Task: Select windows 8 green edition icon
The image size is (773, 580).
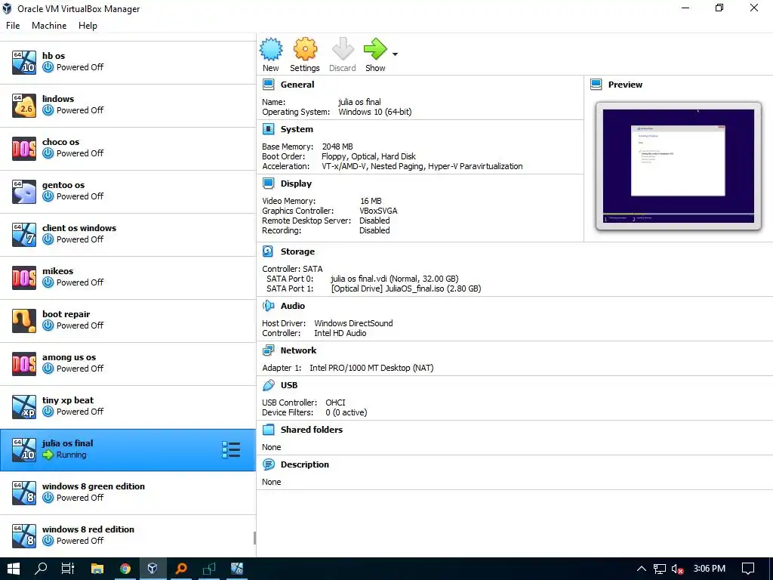Action: coord(24,492)
